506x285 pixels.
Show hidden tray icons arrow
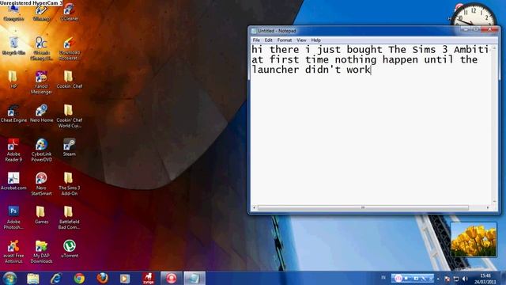438,279
